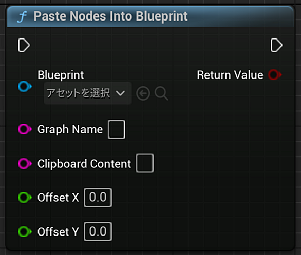Browse to asset with magnifier icon
301x255 pixels.
click(x=161, y=93)
